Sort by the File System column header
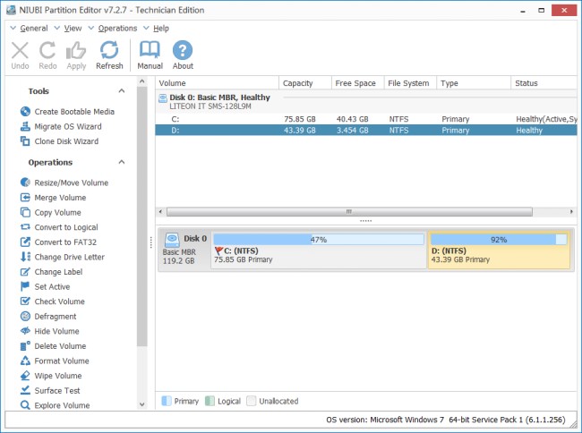The width and height of the screenshot is (582, 433). pos(410,83)
